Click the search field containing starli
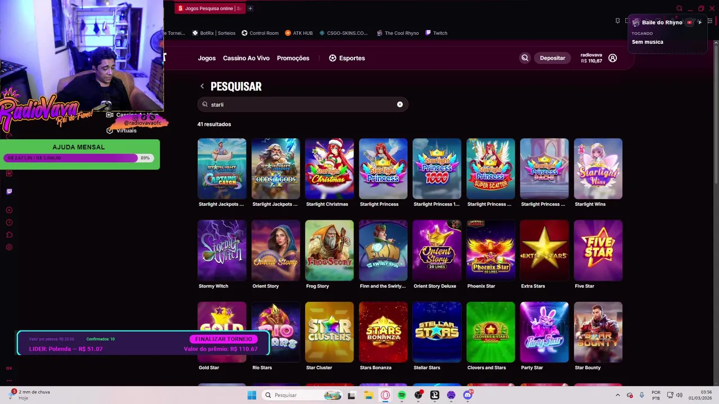The height and width of the screenshot is (404, 719). click(302, 104)
